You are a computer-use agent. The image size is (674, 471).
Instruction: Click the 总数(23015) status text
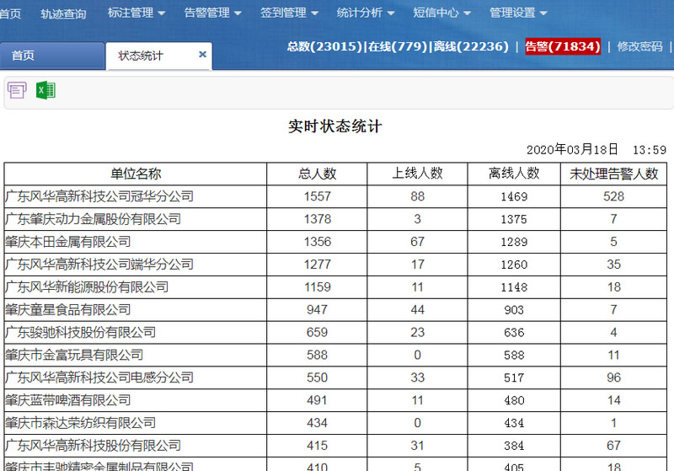click(325, 46)
